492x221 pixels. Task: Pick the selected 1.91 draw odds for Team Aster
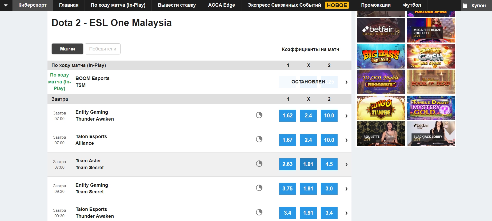coord(308,164)
